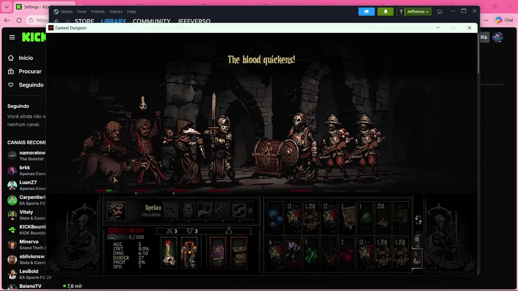The height and width of the screenshot is (291, 518).
Task: Go to Steam's COMMUNITY tab
Action: tap(152, 21)
